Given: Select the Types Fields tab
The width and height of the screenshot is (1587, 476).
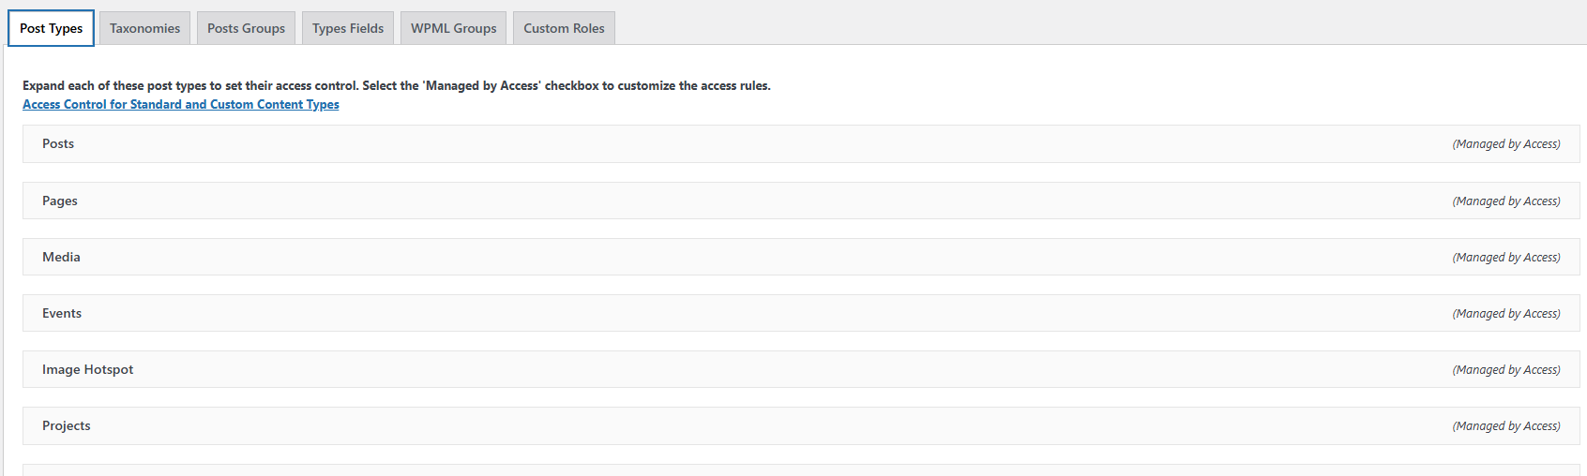Looking at the screenshot, I should click(x=348, y=28).
